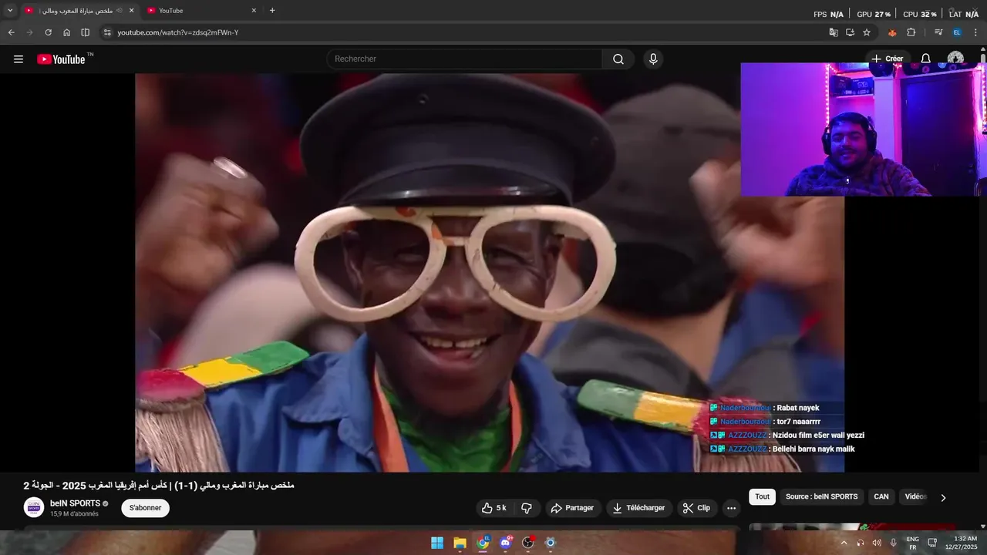This screenshot has height=555, width=987.
Task: Open the beIN SPORTS channel avatar
Action: (34, 507)
